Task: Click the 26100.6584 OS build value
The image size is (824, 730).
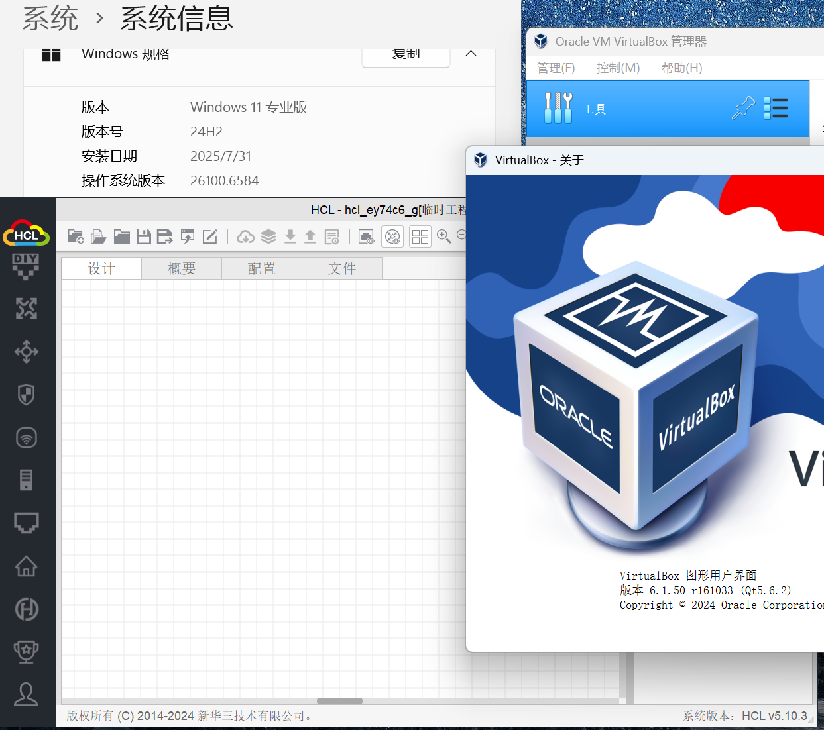Action: click(x=225, y=181)
